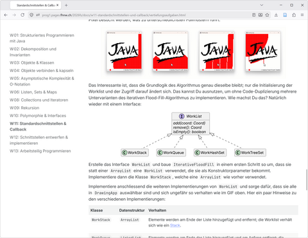Click the WorkTreeSet class box in diagram
Viewport: 308px width, 238px height.
coord(250,152)
